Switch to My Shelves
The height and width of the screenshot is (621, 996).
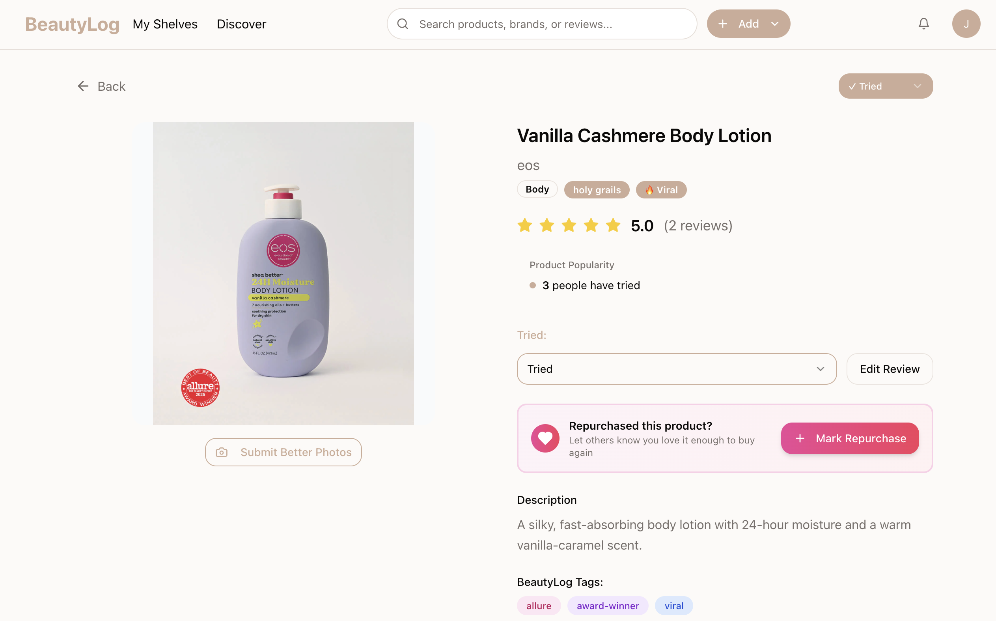point(165,24)
